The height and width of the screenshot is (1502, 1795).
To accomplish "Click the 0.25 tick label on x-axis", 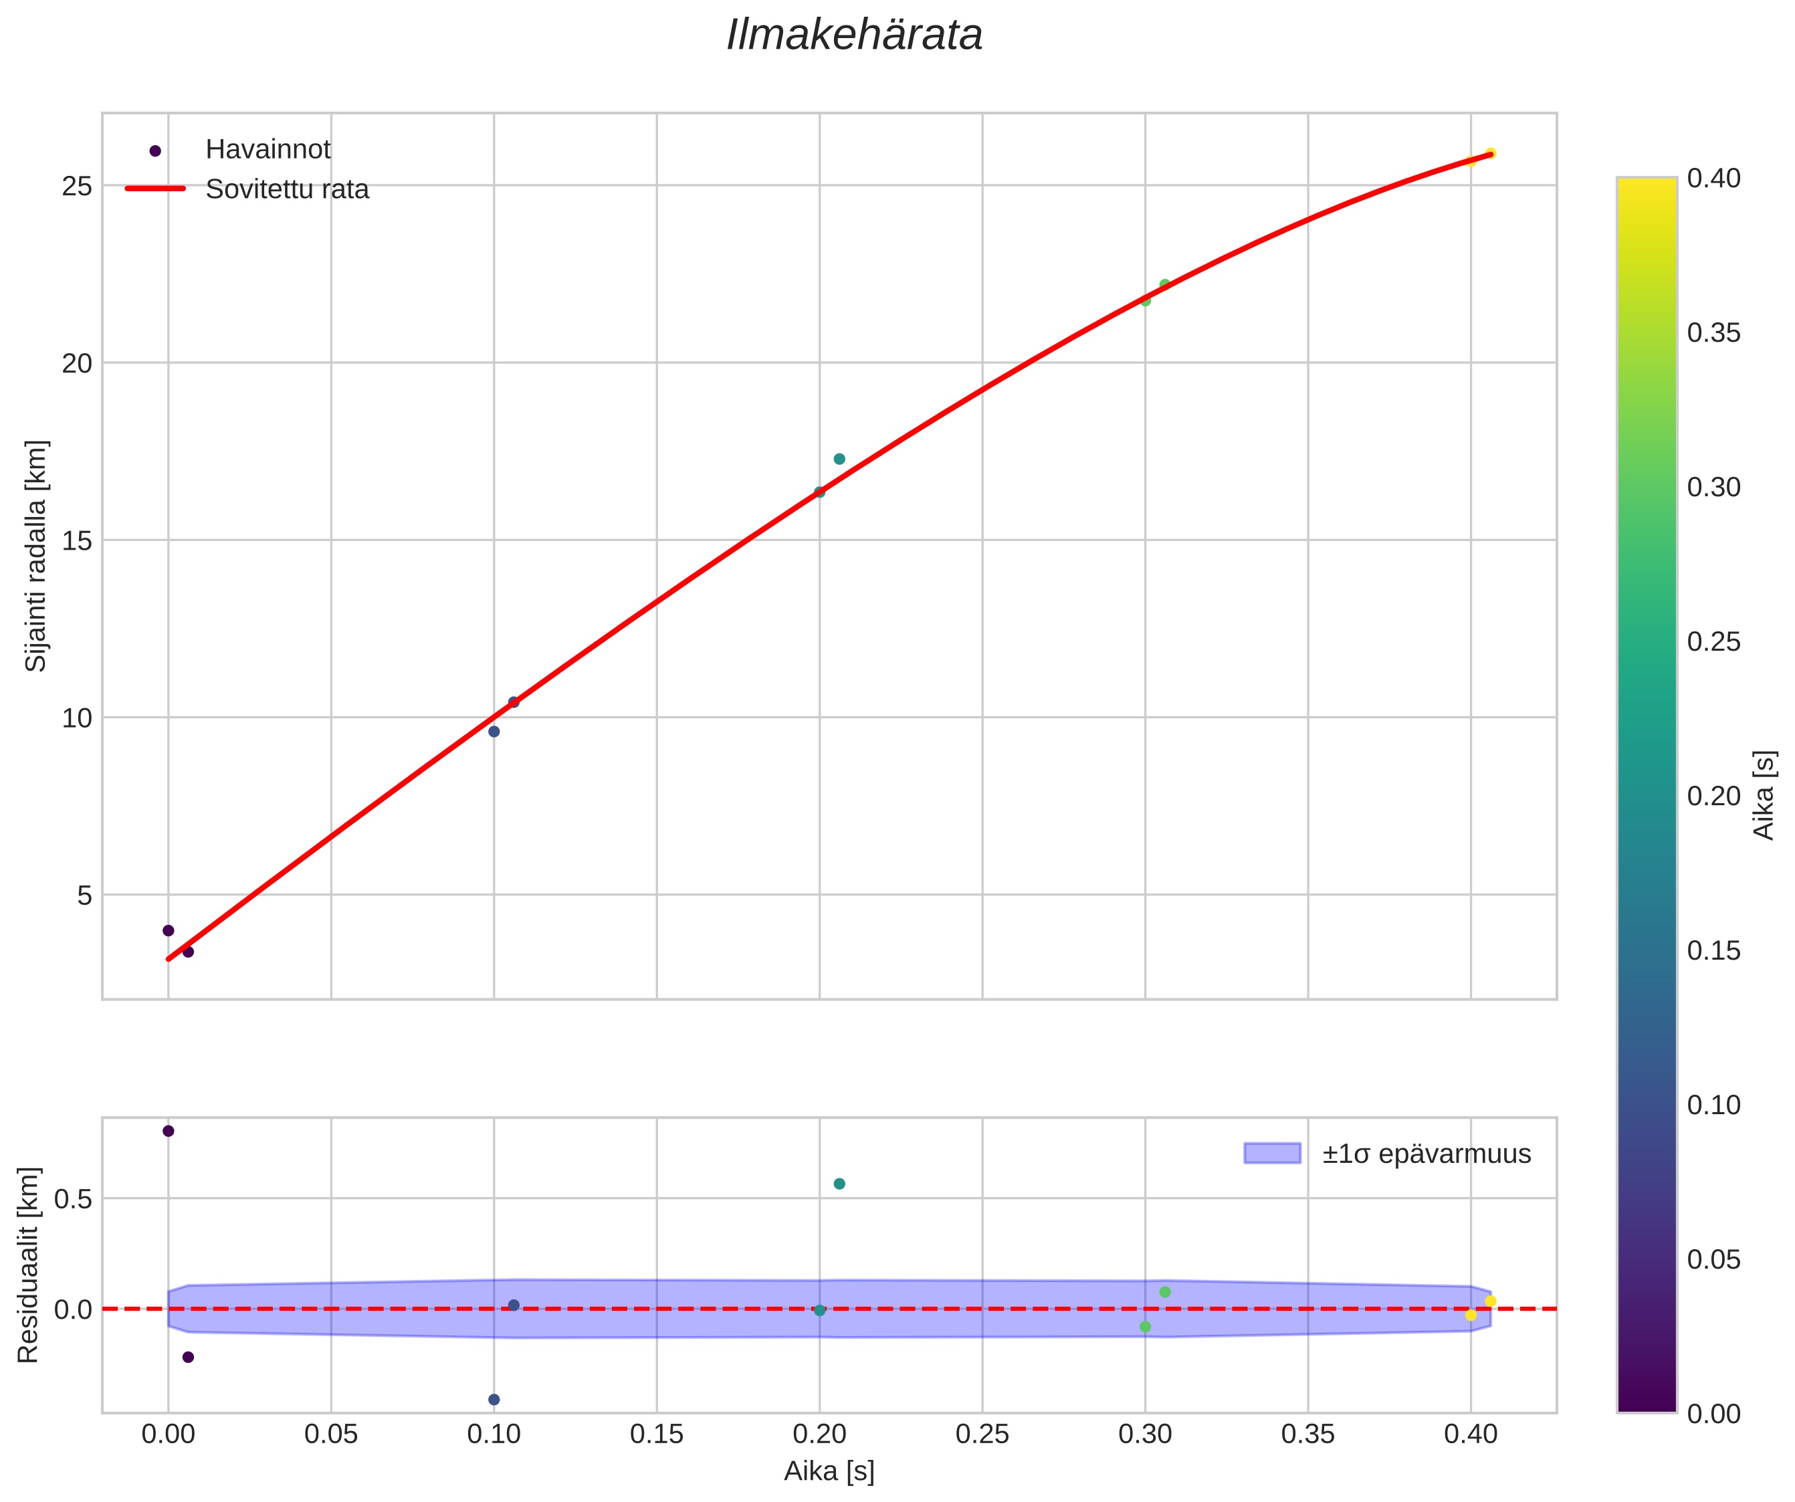I will pyautogui.click(x=982, y=1434).
